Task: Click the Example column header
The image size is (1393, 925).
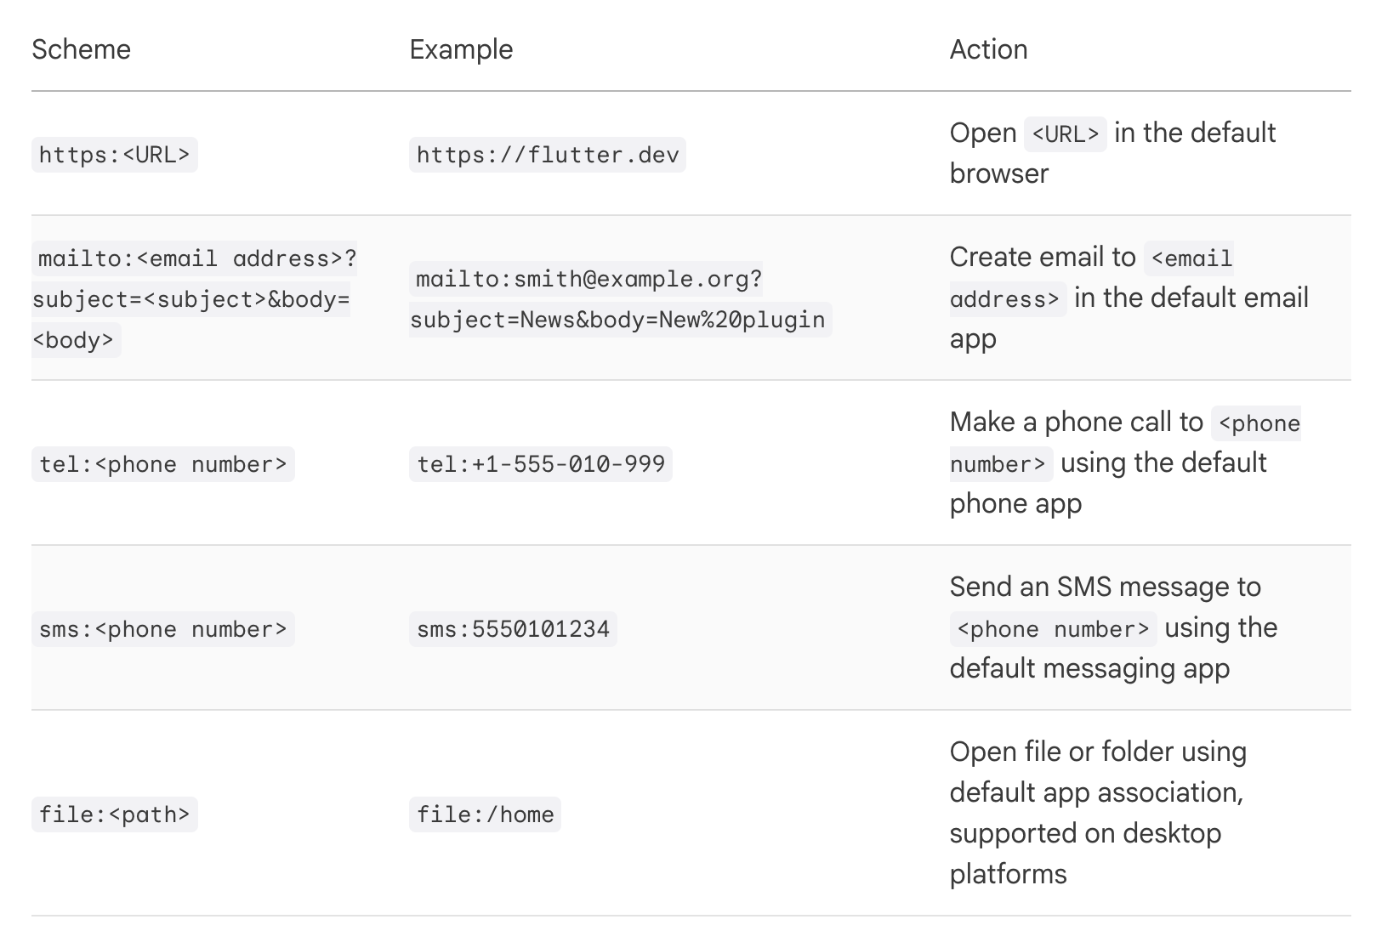Action: pos(461,49)
